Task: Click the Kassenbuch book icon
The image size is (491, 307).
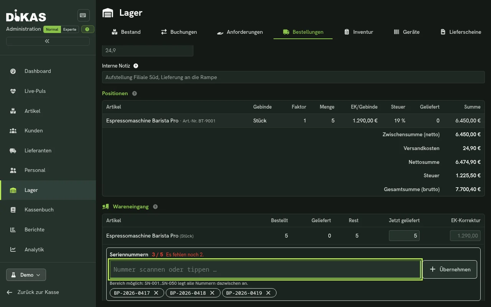Action: pyautogui.click(x=13, y=210)
